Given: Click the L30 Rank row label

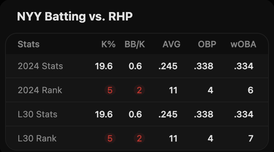Looking at the screenshot, I should pos(37,138).
